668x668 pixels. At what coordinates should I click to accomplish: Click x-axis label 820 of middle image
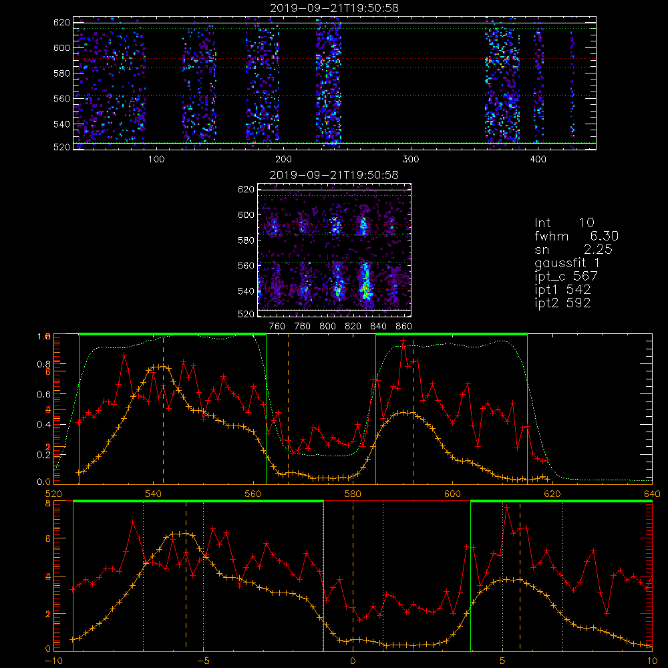click(353, 327)
